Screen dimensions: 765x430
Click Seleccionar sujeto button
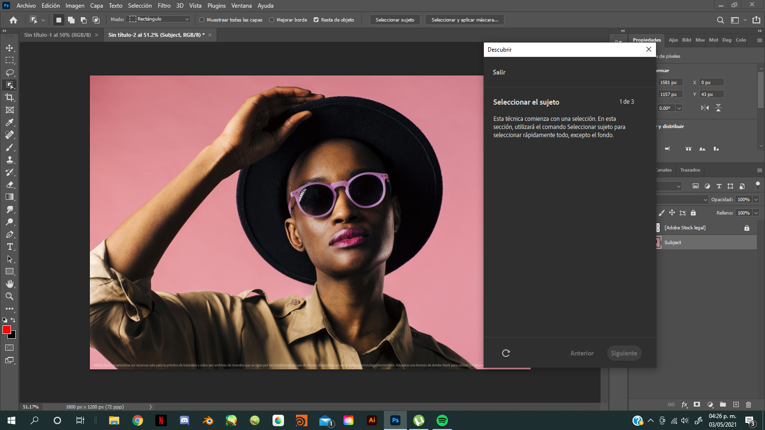click(395, 20)
